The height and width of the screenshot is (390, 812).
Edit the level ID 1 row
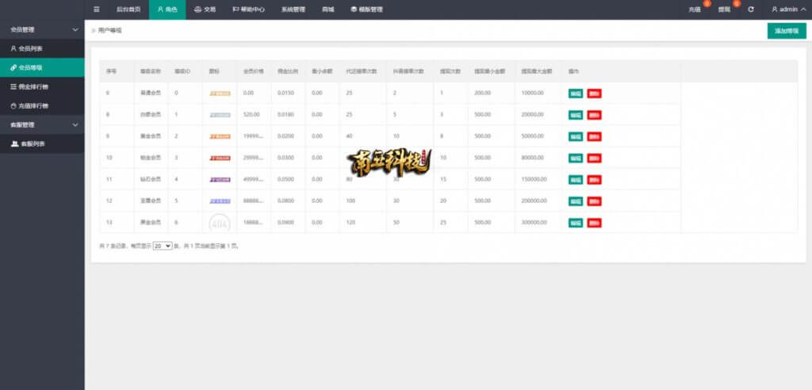coord(576,115)
